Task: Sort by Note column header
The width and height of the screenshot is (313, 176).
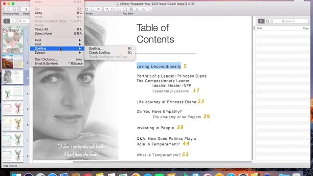Action: (x=276, y=28)
